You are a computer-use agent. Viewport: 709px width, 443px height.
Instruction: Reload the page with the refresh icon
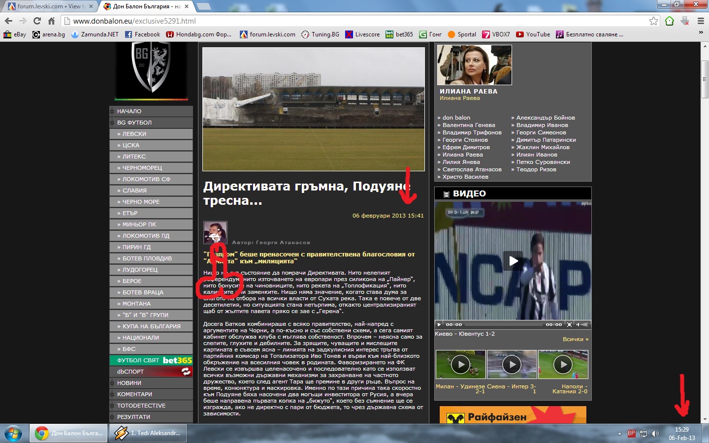click(x=37, y=21)
